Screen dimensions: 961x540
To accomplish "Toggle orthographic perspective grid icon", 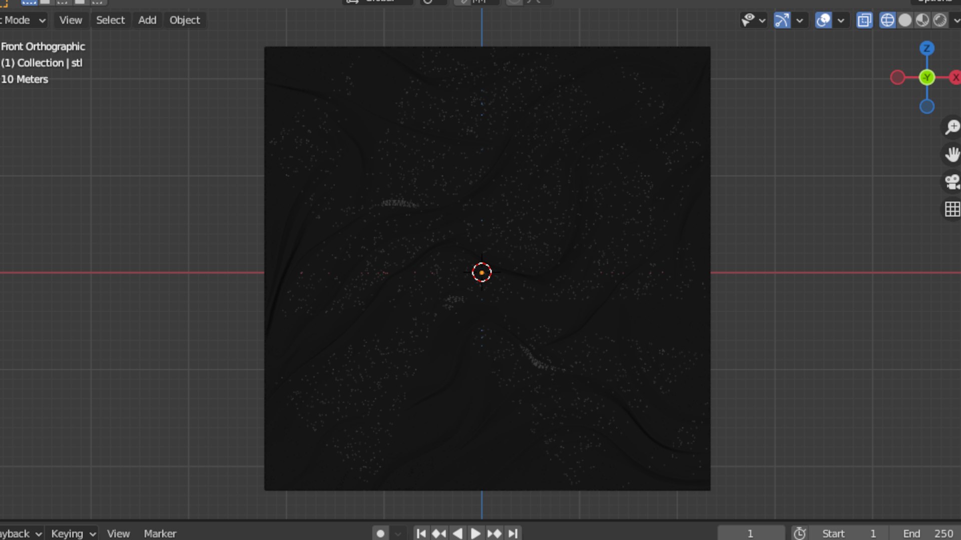I will [951, 209].
